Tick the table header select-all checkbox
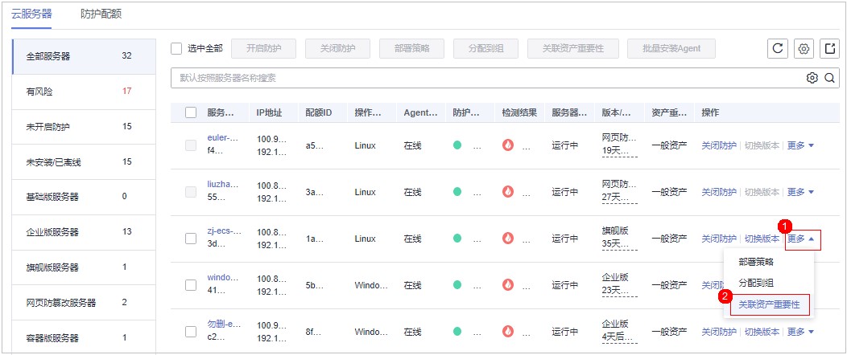The width and height of the screenshot is (847, 355). [191, 112]
